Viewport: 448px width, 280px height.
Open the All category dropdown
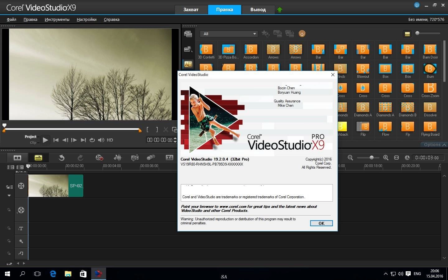pos(229,34)
